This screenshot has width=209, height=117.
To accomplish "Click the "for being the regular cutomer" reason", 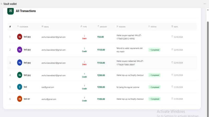I will pyautogui.click(x=128, y=87).
